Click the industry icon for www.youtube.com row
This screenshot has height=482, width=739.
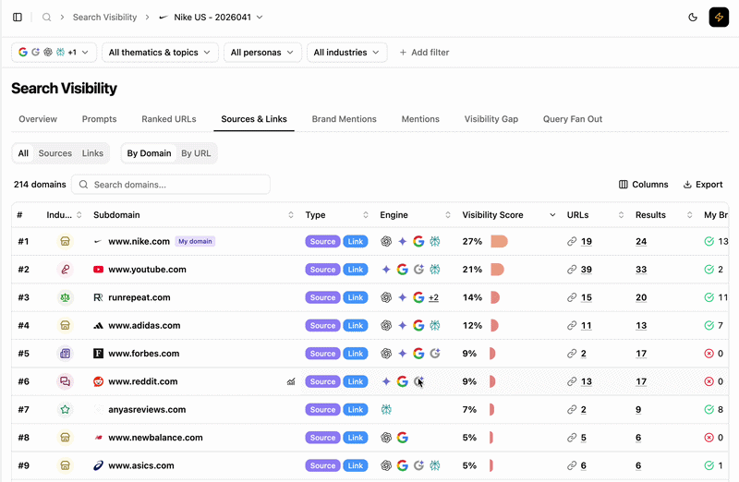click(65, 270)
